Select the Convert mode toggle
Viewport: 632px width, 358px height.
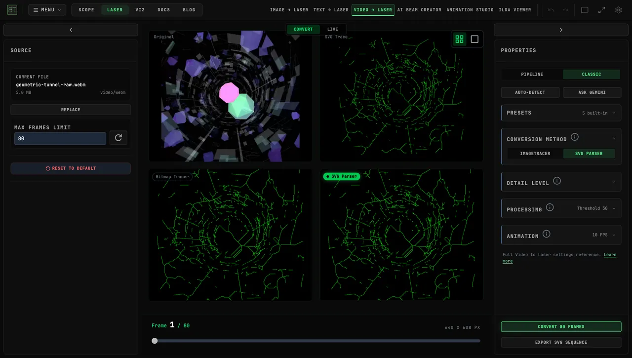click(x=303, y=29)
